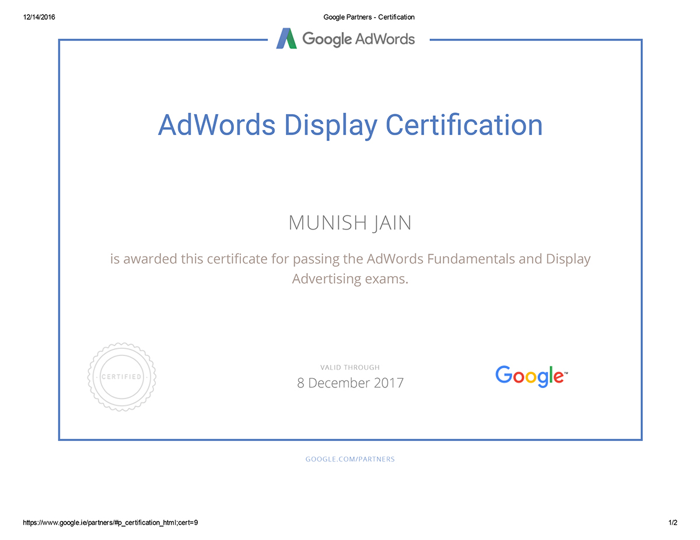Click the colorful Google logo
700x540 pixels.
tap(531, 376)
